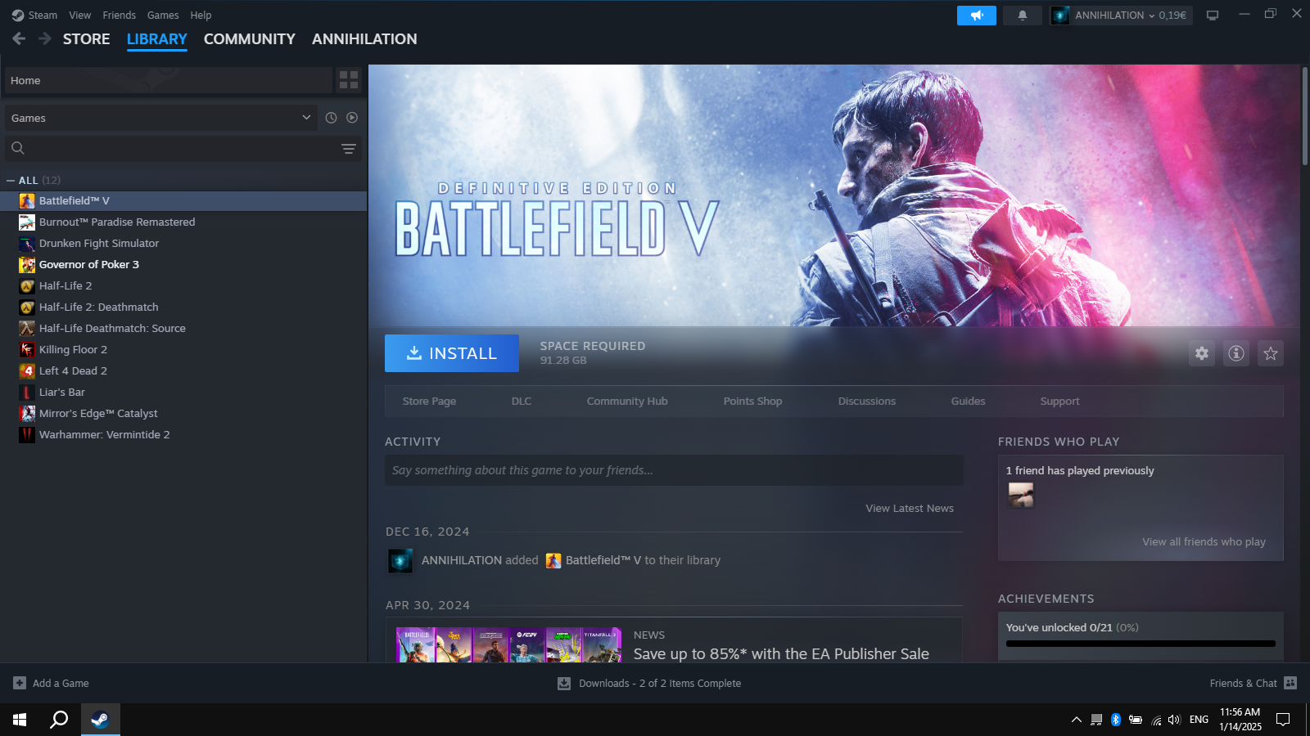Toggle sort by recent activity clock icon
Image resolution: width=1310 pixels, height=736 pixels.
coord(331,118)
